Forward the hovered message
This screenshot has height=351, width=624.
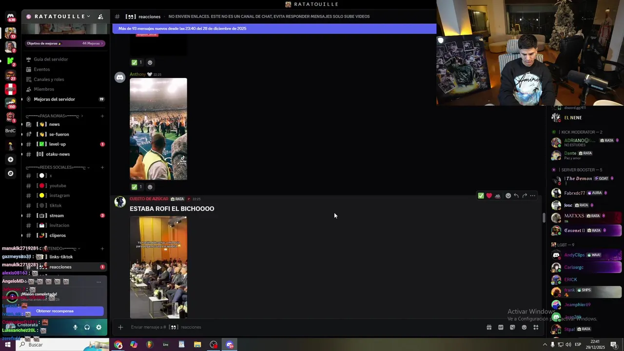pos(525,195)
